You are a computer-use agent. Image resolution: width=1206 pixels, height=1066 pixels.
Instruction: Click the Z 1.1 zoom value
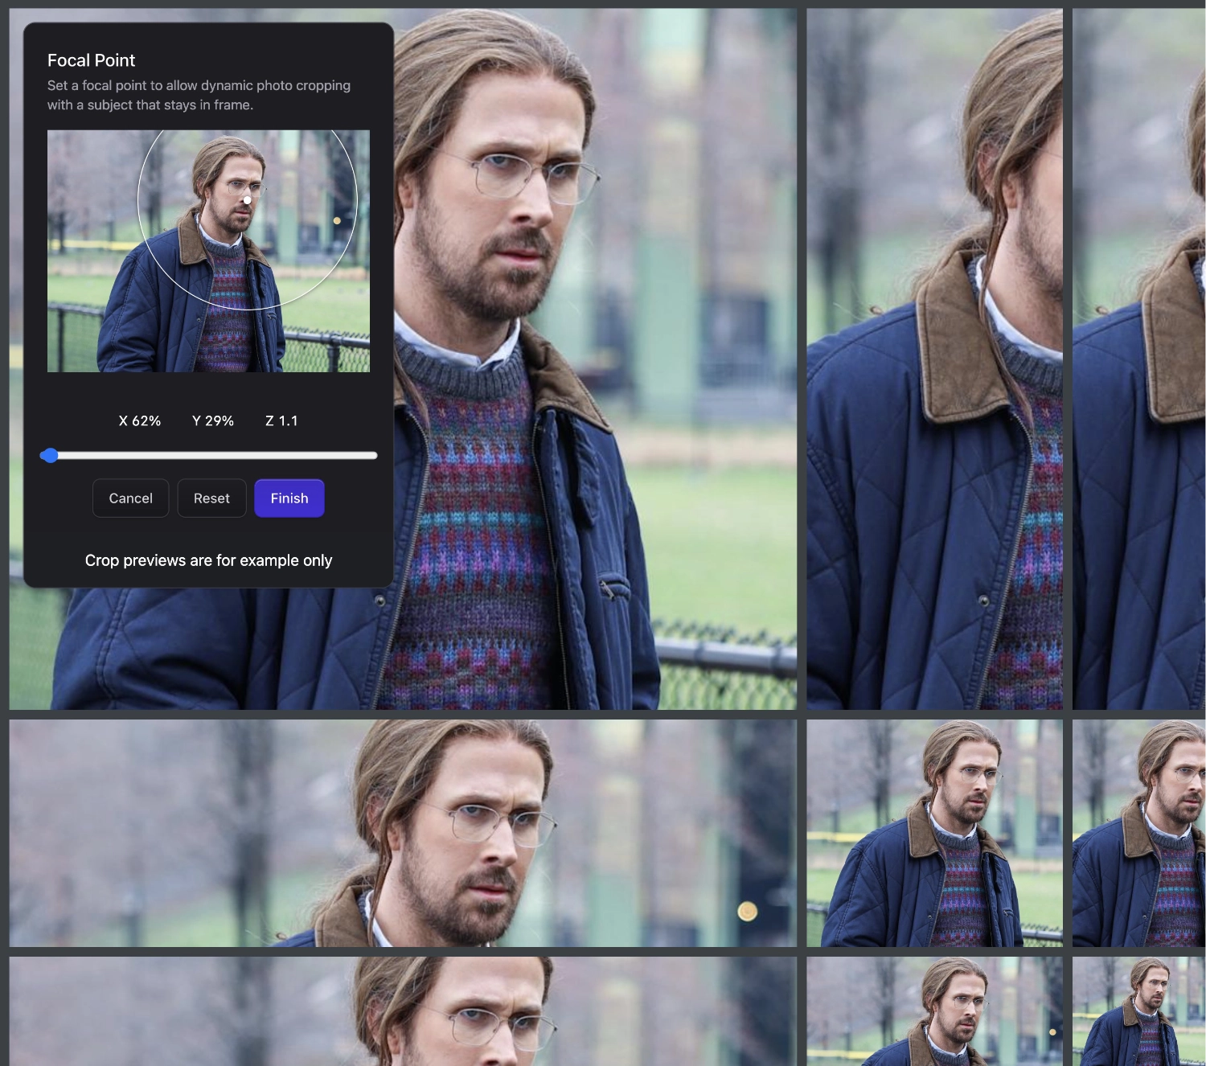tap(281, 420)
